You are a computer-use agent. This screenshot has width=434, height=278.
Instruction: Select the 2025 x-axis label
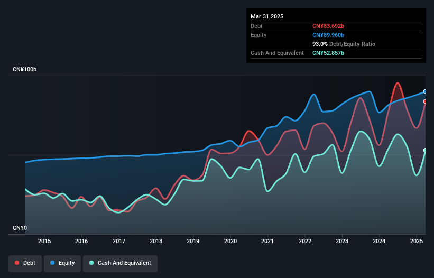pos(416,241)
